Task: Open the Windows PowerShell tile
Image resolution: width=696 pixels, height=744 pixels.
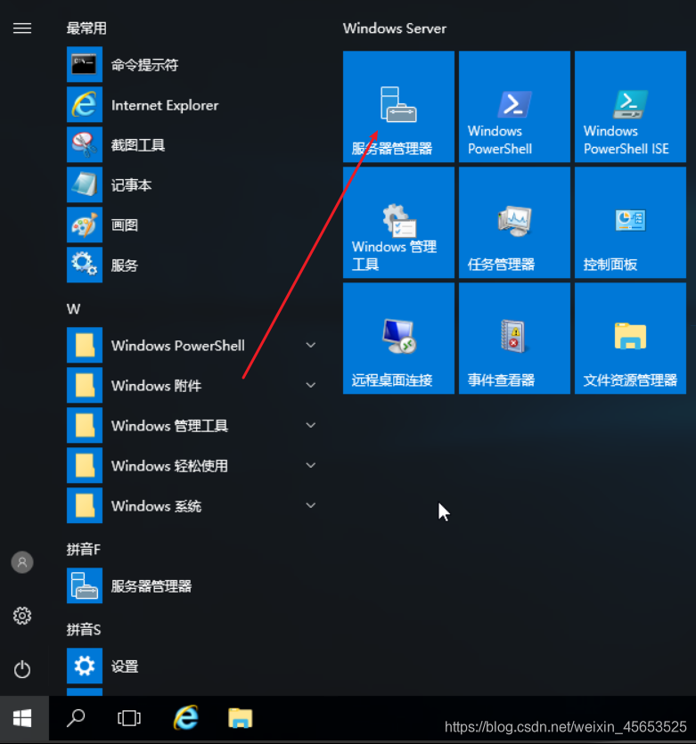Action: pos(514,107)
